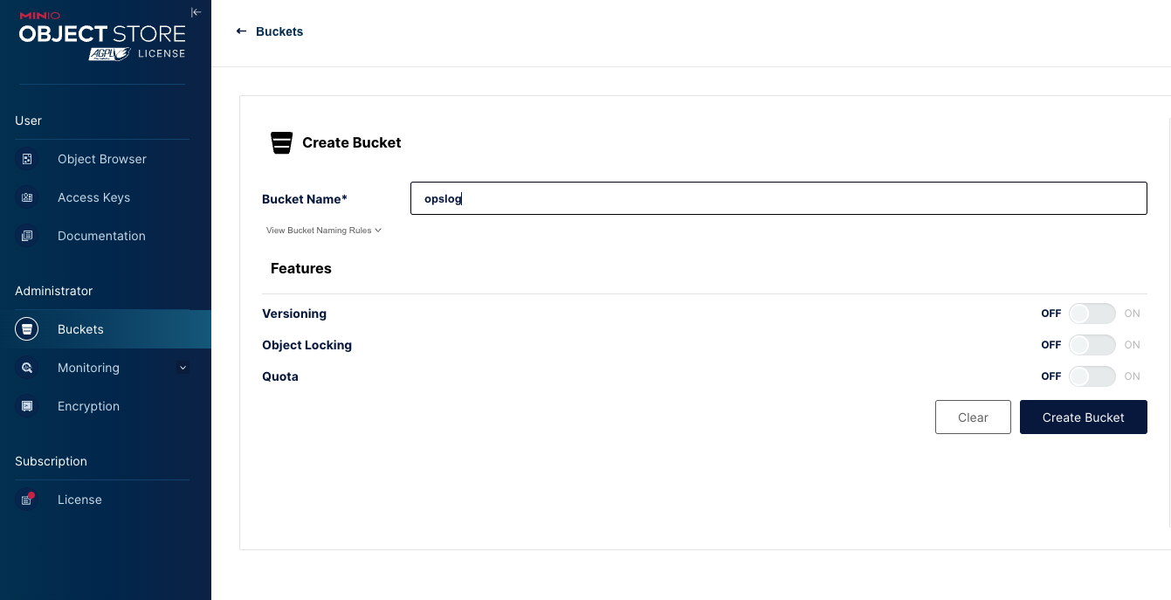Click the bucket icon beside Create Bucket

tap(281, 142)
